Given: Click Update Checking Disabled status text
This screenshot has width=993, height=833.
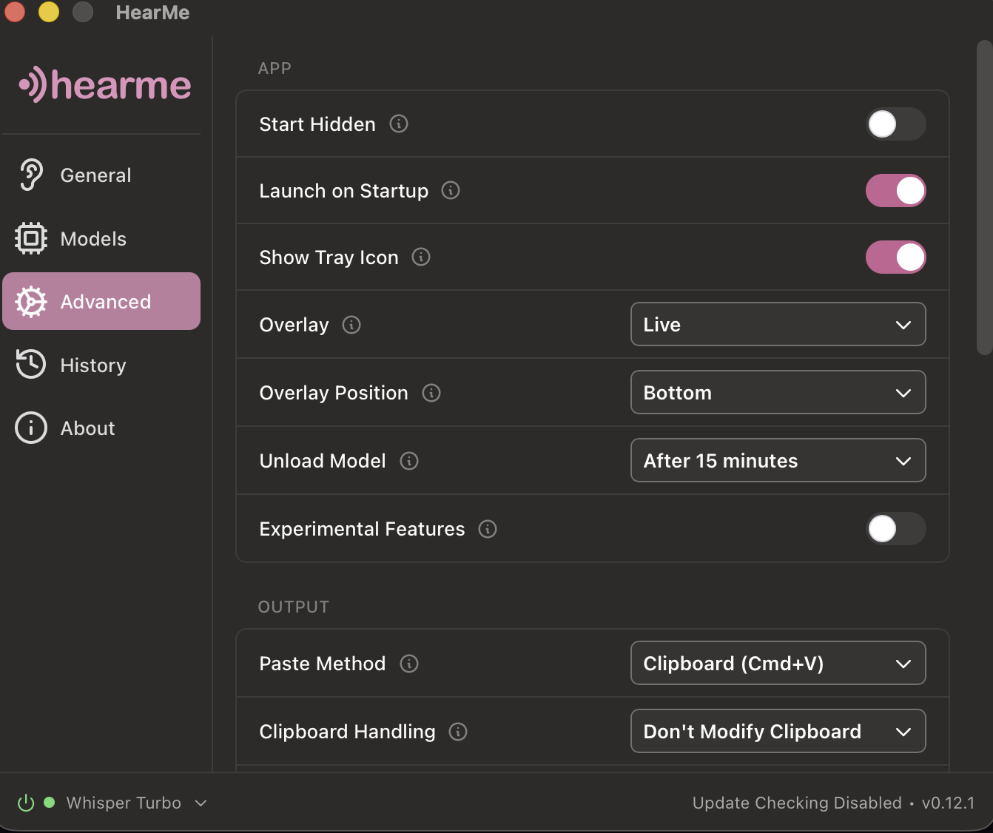Looking at the screenshot, I should [x=797, y=803].
